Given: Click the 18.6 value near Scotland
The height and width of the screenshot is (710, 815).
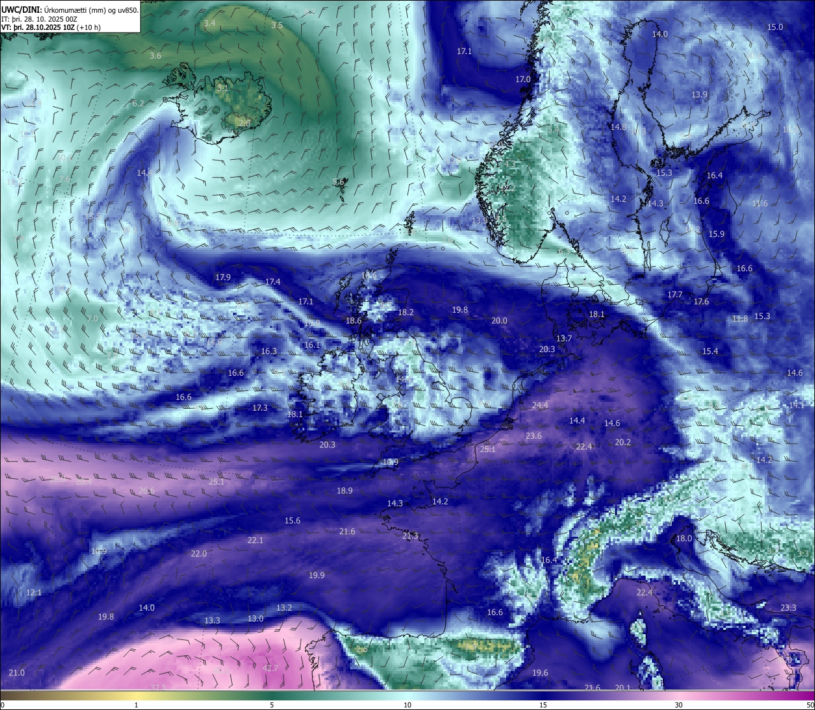Looking at the screenshot, I should point(353,321).
